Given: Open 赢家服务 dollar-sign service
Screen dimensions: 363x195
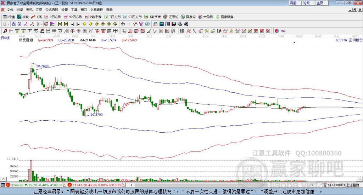Looking at the screenshot, I should click(224, 17).
